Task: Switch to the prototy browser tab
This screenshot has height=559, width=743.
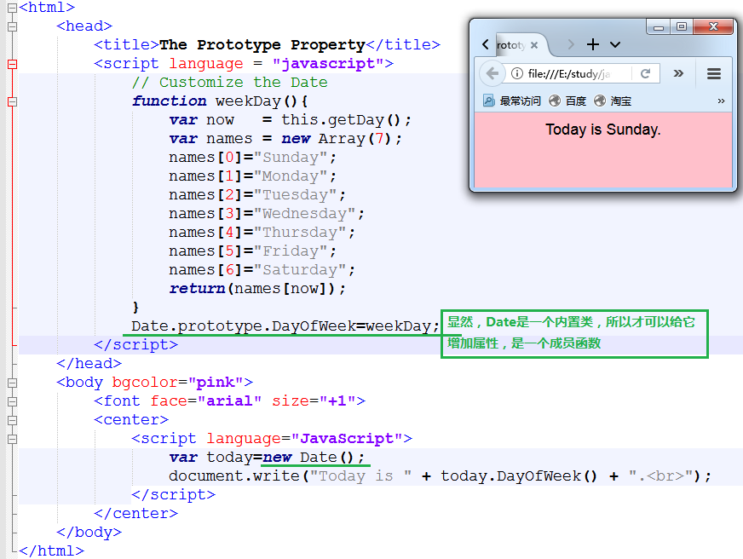Action: click(511, 44)
